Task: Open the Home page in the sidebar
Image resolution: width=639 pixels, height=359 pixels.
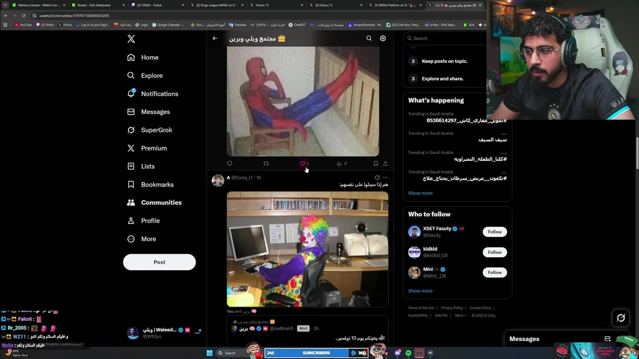Action: (x=143, y=57)
